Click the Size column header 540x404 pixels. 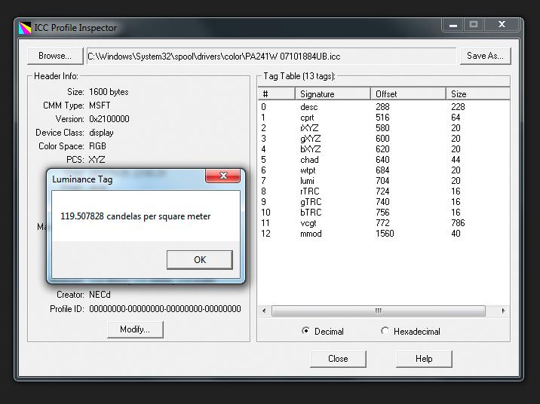[x=478, y=94]
